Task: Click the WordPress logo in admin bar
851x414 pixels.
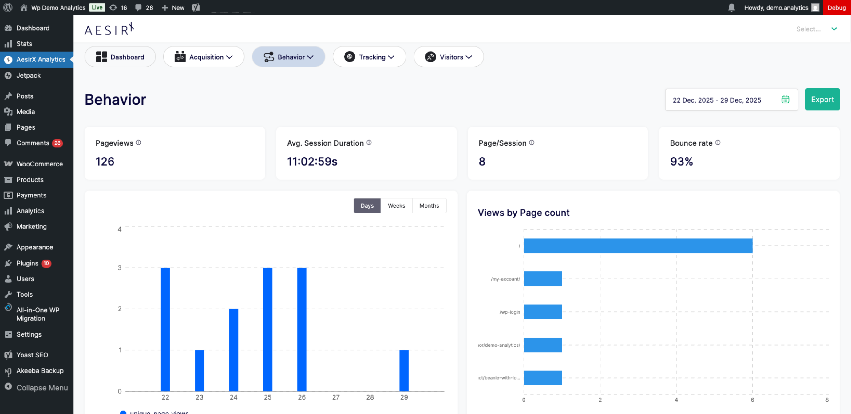Action: (8, 8)
